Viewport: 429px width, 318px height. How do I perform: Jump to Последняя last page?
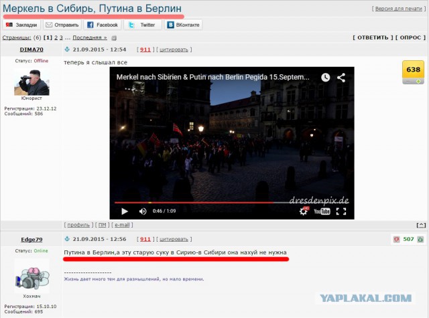[90, 37]
